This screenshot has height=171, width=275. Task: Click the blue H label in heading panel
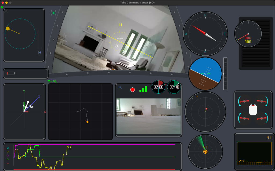39,53
